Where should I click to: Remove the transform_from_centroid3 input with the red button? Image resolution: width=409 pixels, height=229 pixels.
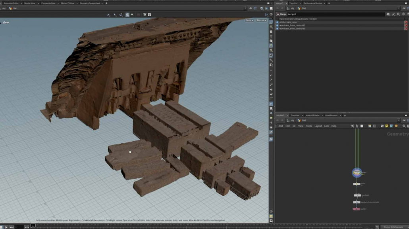(x=406, y=28)
